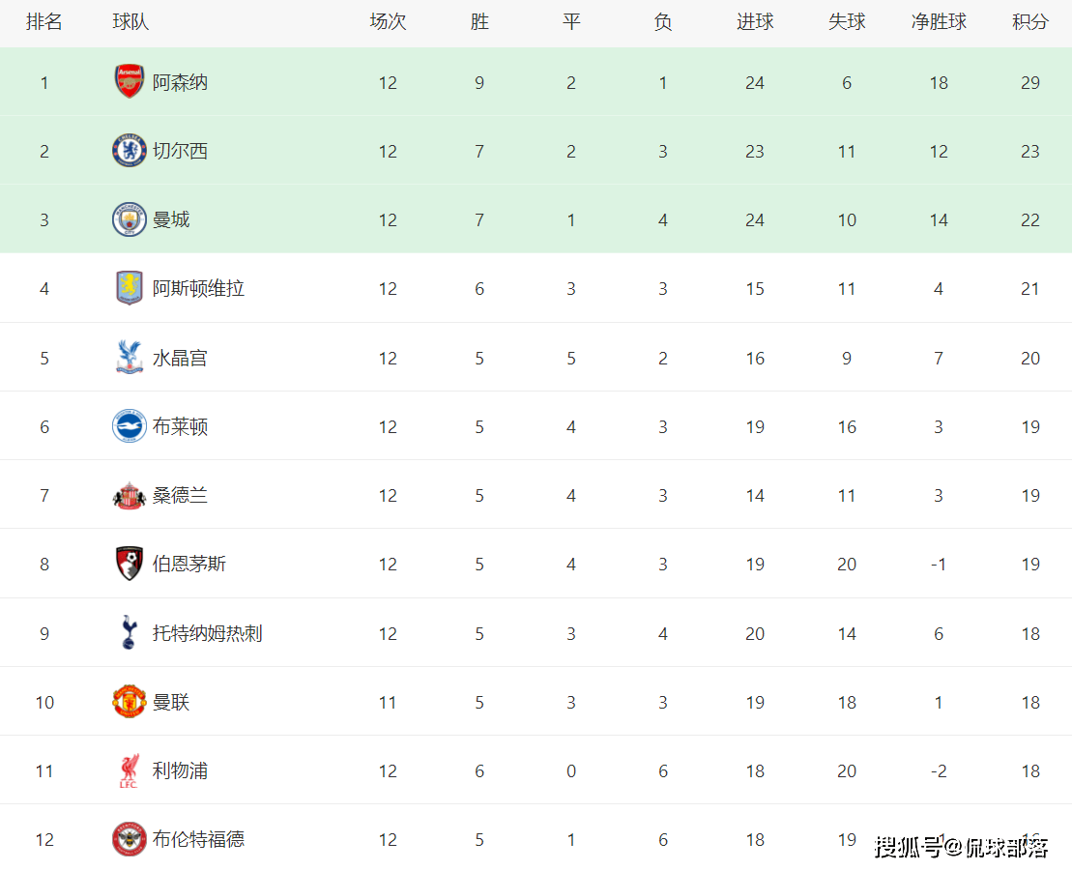Click Arsenal's 29 points value

pyautogui.click(x=1030, y=83)
